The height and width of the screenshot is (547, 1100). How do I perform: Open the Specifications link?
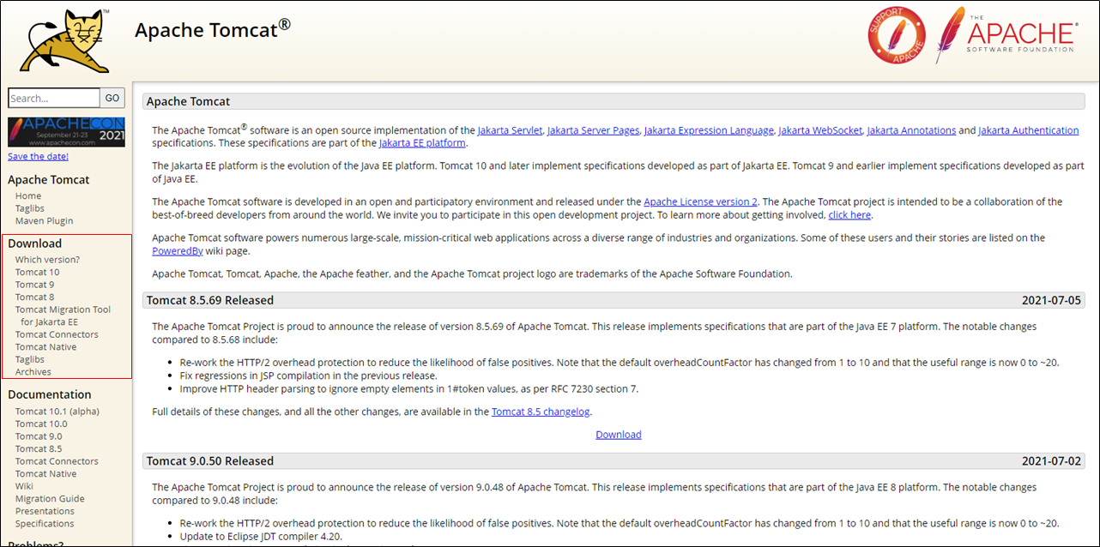pos(45,523)
